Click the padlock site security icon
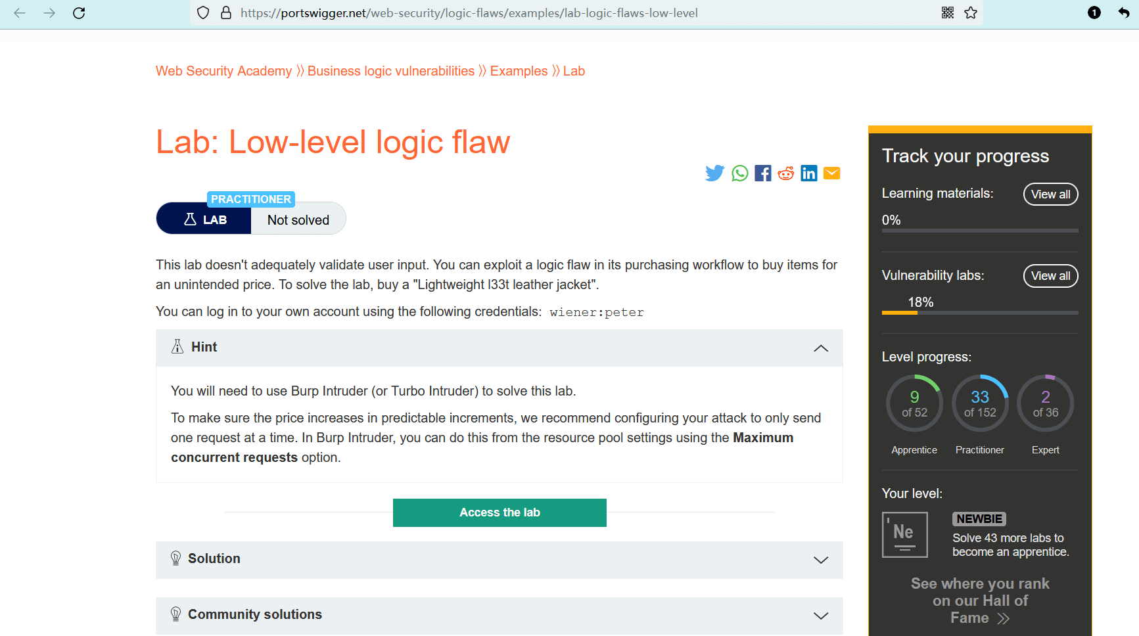Viewport: 1139px width, 636px height. pyautogui.click(x=226, y=12)
